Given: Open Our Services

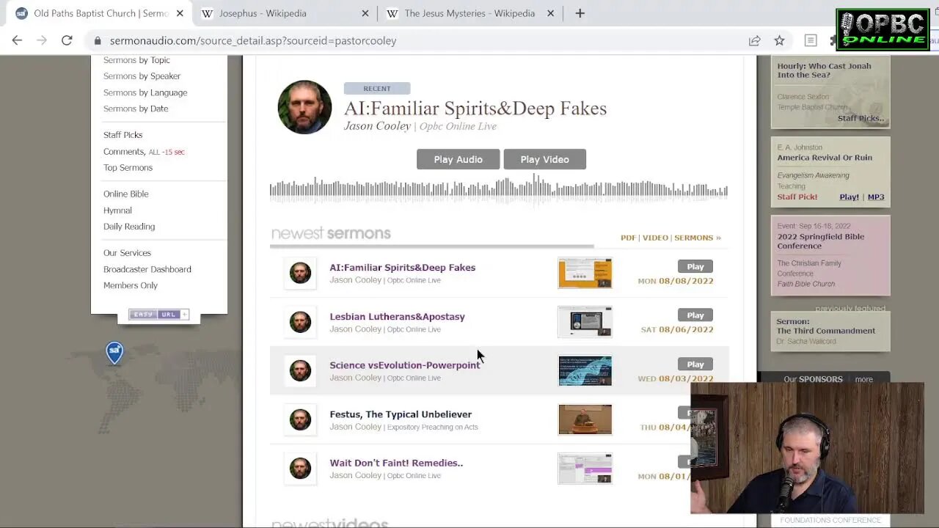Looking at the screenshot, I should (x=127, y=253).
